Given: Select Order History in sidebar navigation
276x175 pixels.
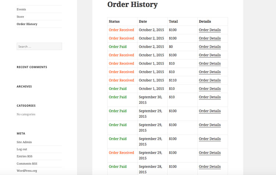Looking at the screenshot, I should coord(27,24).
